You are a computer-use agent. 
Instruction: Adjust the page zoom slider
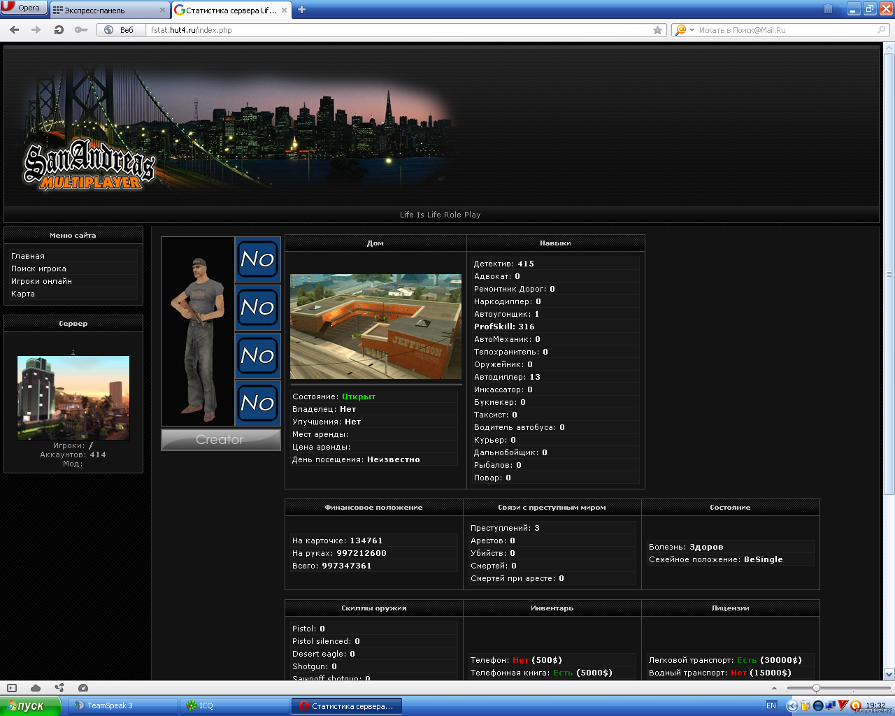815,688
